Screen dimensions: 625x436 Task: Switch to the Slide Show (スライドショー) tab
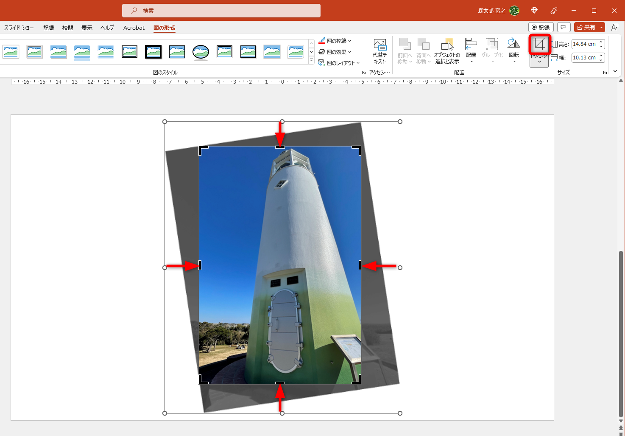[19, 28]
